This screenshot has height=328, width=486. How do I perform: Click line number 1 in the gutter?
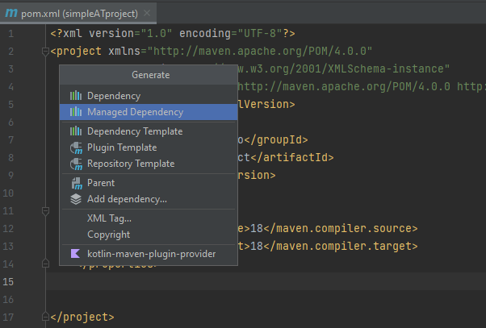[10, 33]
